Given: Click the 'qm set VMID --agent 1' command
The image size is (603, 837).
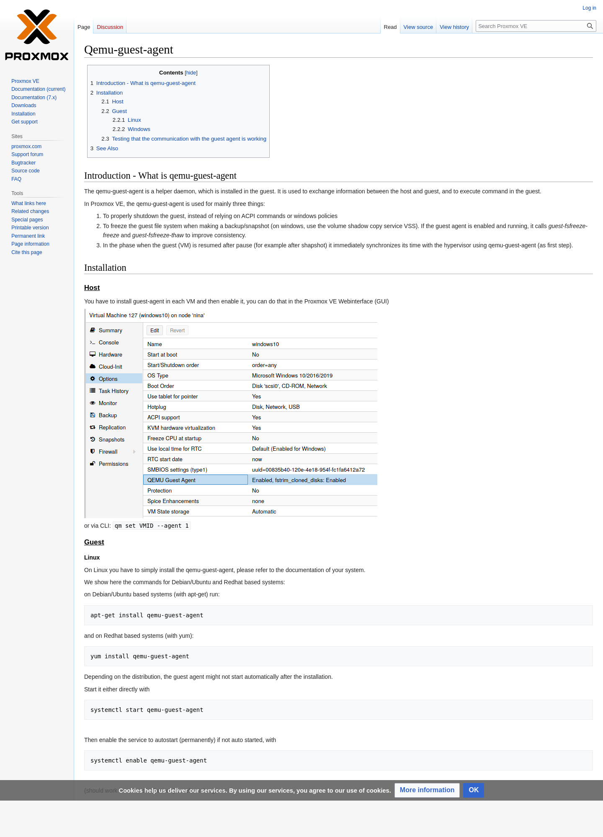Looking at the screenshot, I should 152,526.
